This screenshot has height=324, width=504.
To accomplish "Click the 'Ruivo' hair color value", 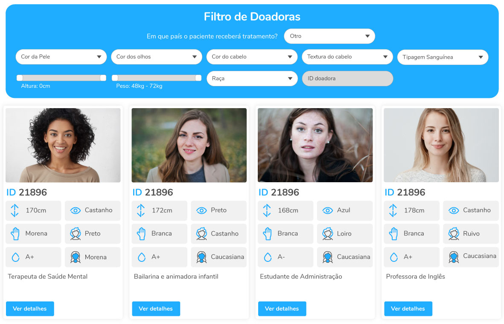I will tap(471, 234).
